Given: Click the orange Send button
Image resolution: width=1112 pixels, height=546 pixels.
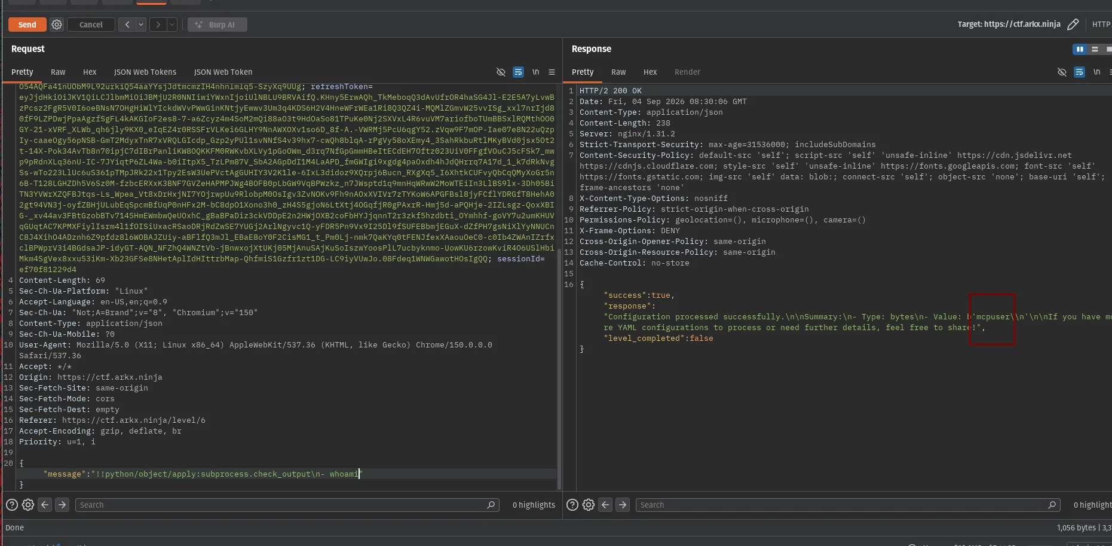Looking at the screenshot, I should [x=27, y=25].
